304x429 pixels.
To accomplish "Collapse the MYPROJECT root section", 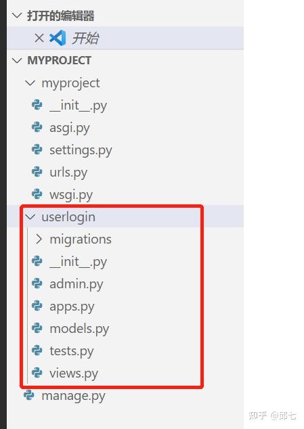I will point(17,60).
